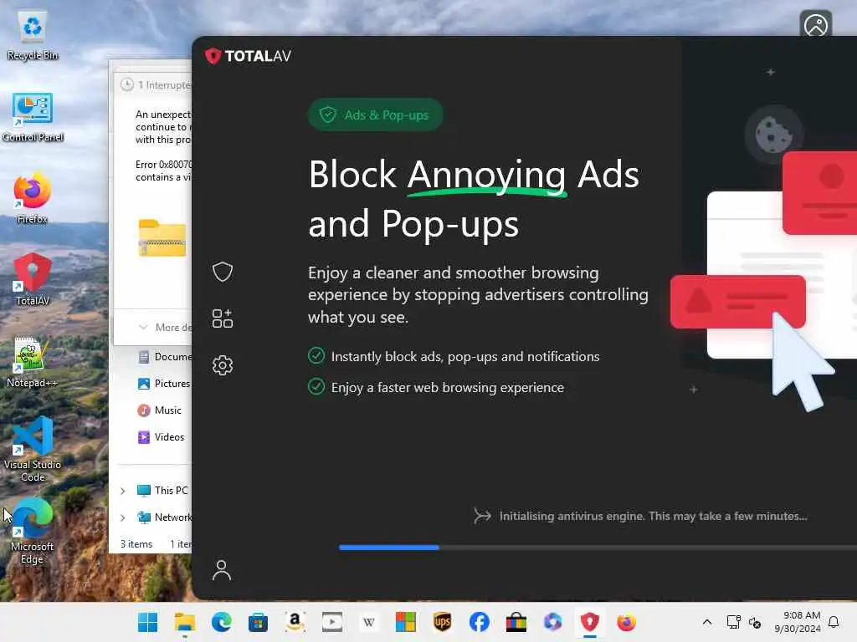Click the '3 items' status bar text

[136, 544]
